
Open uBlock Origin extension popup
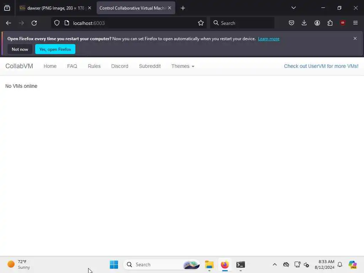[x=343, y=23]
